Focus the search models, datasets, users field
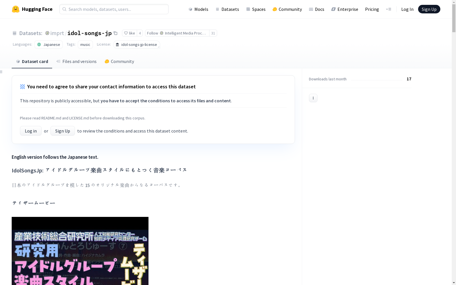Viewport: 456px width, 285px height. click(x=114, y=9)
